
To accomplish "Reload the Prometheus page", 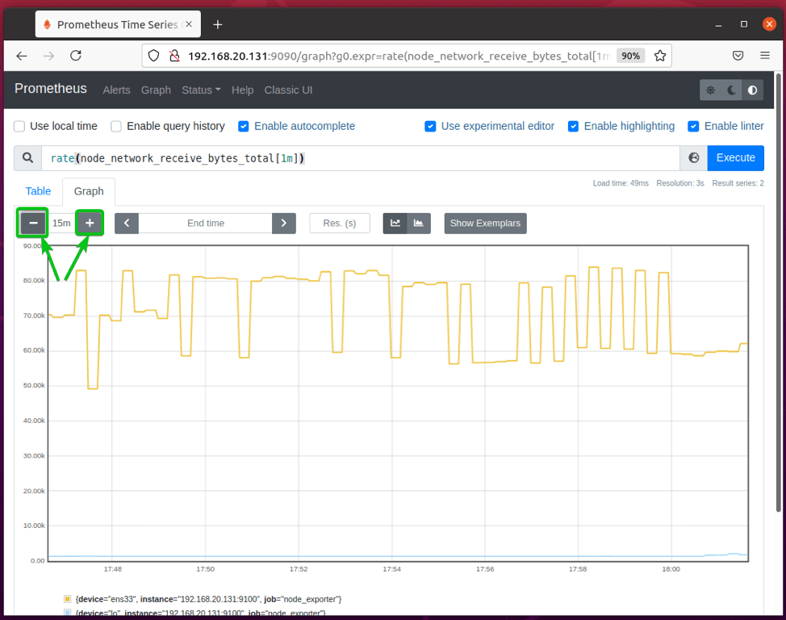I will tap(76, 56).
